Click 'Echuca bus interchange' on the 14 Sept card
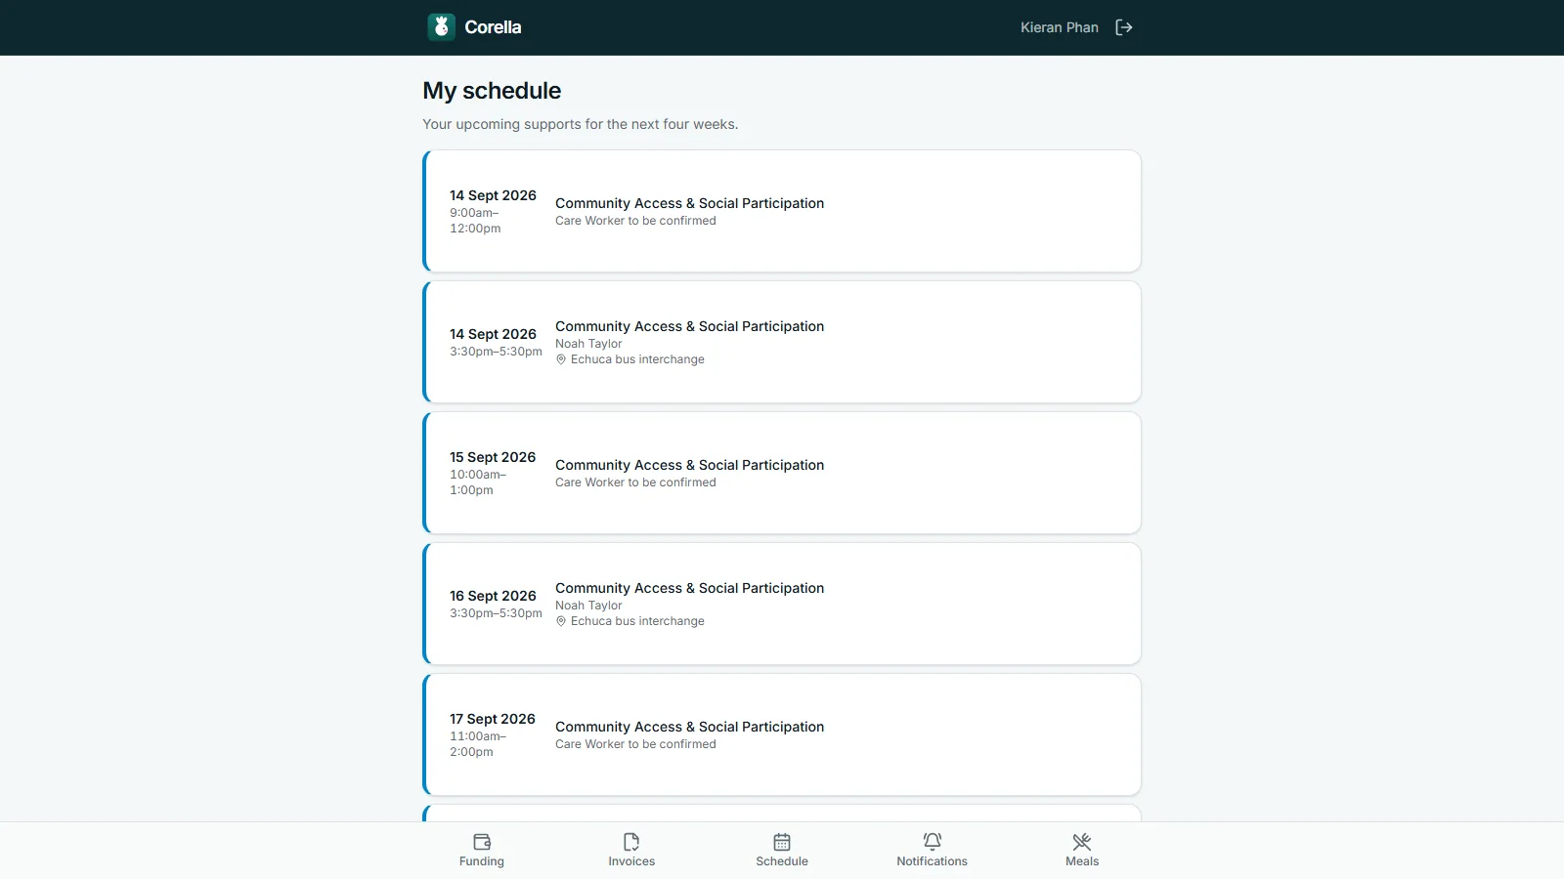This screenshot has height=879, width=1564. click(637, 359)
